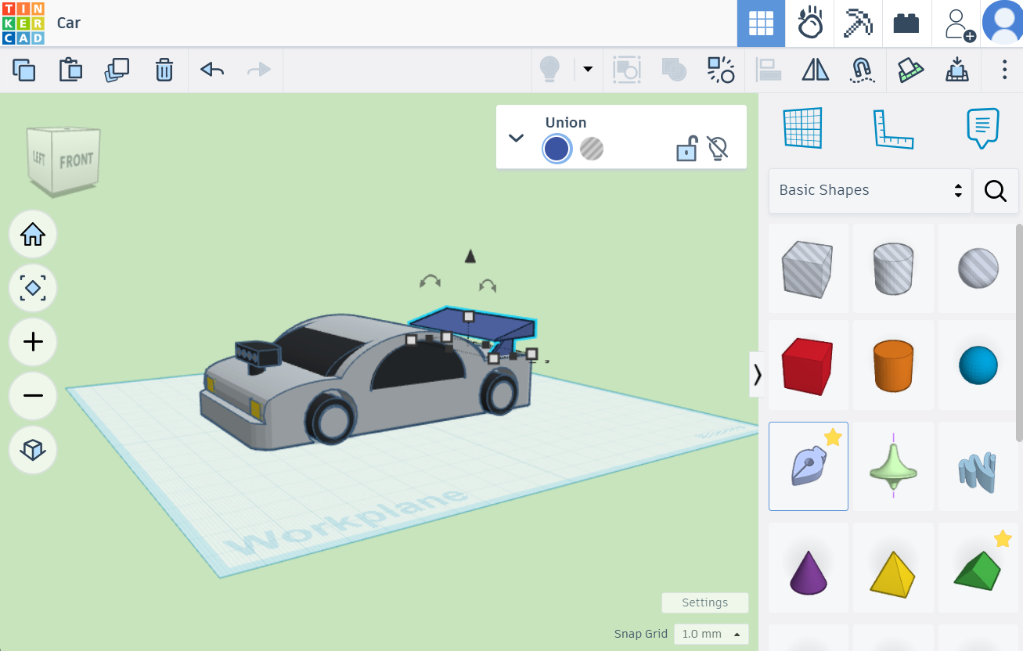Collapse the Union inspector panel
The image size is (1023, 651).
pyautogui.click(x=516, y=138)
